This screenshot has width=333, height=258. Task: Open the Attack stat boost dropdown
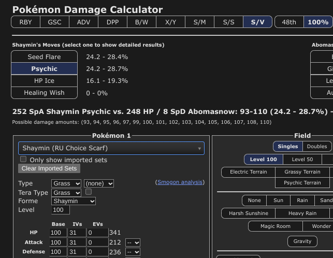(x=133, y=242)
